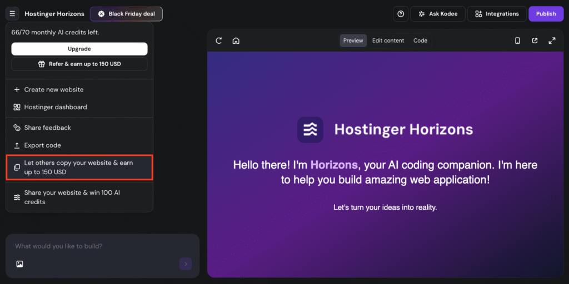
Task: Click Refer & earn up to 150 USD
Action: 79,64
